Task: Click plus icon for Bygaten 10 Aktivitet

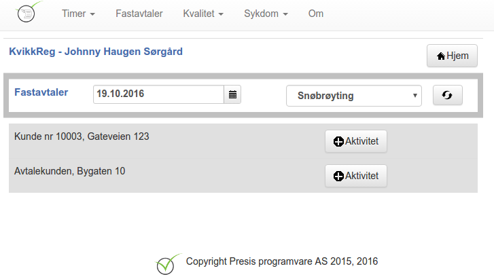Action: tap(338, 176)
